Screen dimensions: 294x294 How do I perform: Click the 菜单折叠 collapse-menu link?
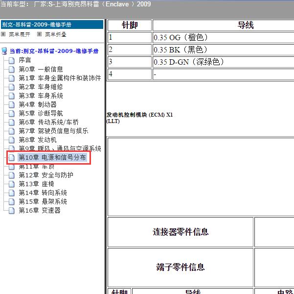pos(56,34)
